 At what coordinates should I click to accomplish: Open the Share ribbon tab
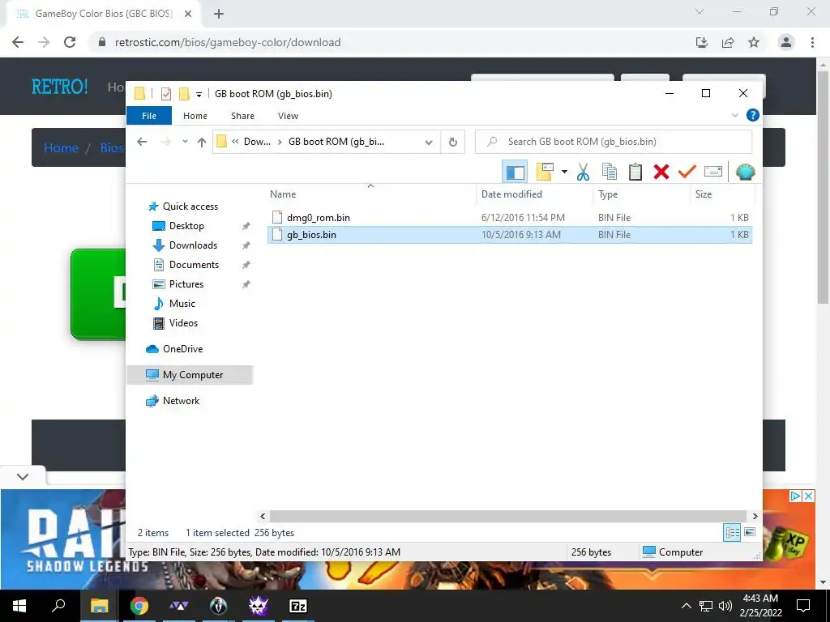242,116
